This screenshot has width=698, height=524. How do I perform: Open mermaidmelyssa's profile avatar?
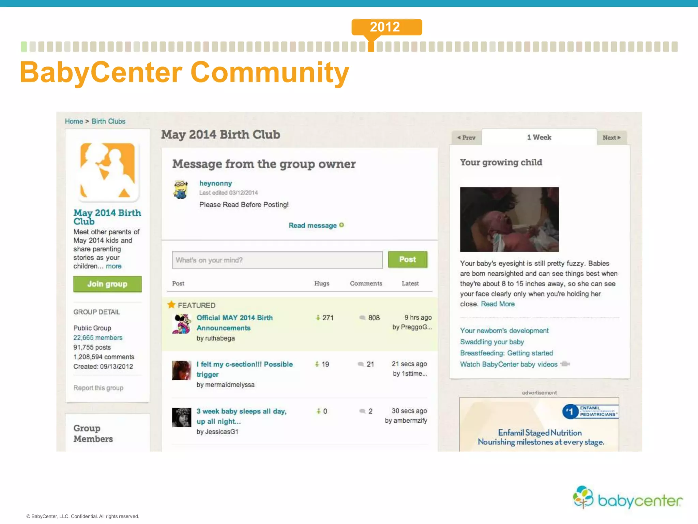181,370
